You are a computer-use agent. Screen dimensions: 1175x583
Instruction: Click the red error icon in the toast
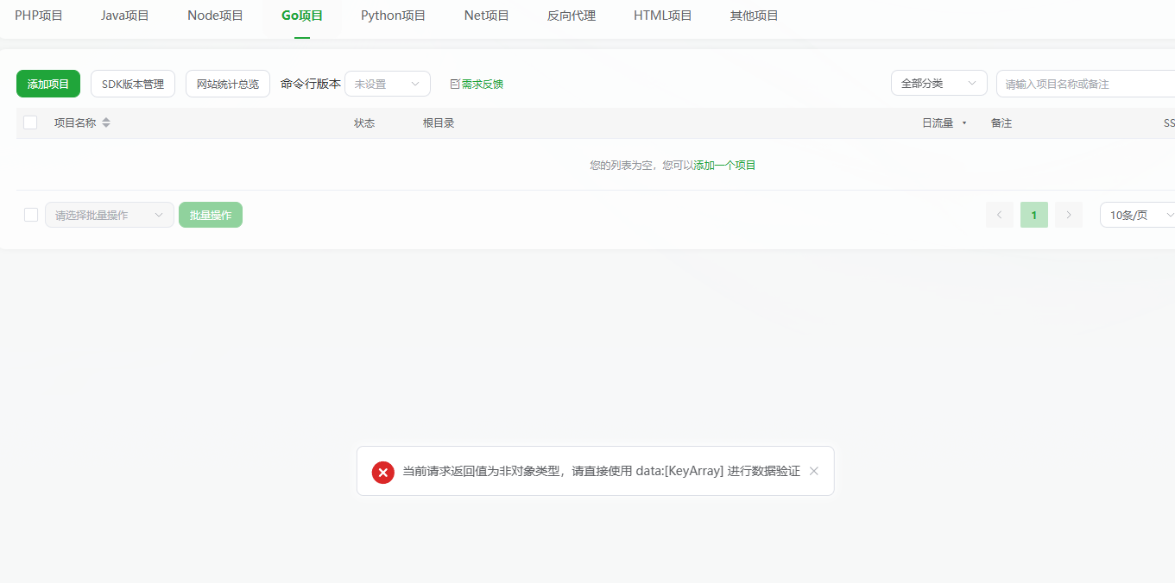382,472
